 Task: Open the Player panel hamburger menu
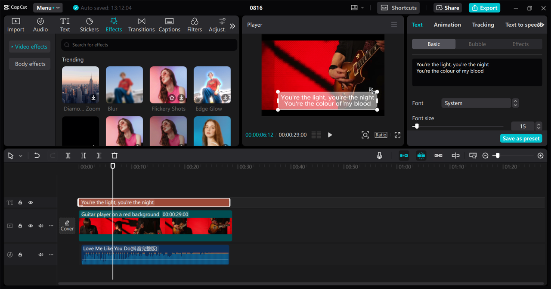394,25
